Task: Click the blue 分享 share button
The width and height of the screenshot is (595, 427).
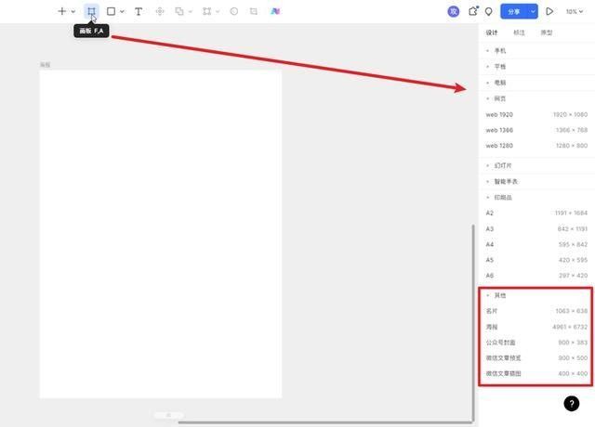Action: coord(514,11)
